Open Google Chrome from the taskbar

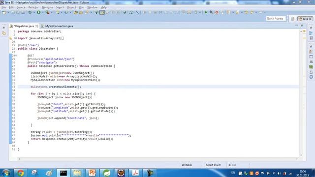(20, 173)
